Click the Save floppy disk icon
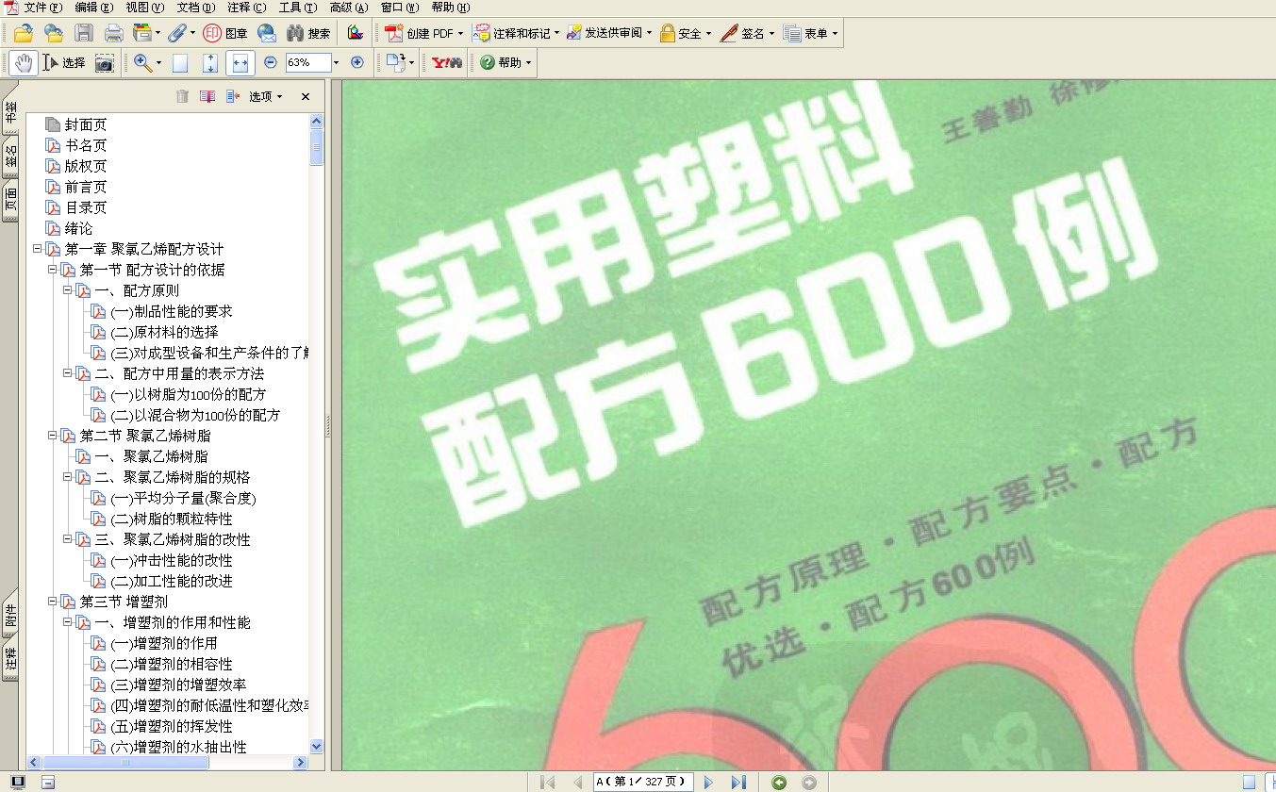 click(x=84, y=33)
